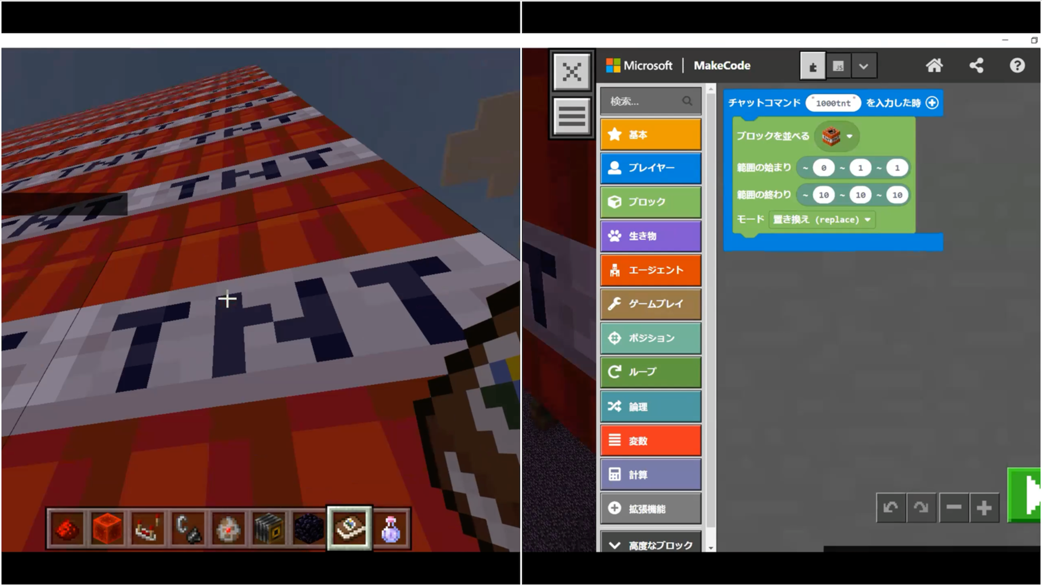Edit the range end Y value 10
This screenshot has width=1042, height=586.
(860, 195)
